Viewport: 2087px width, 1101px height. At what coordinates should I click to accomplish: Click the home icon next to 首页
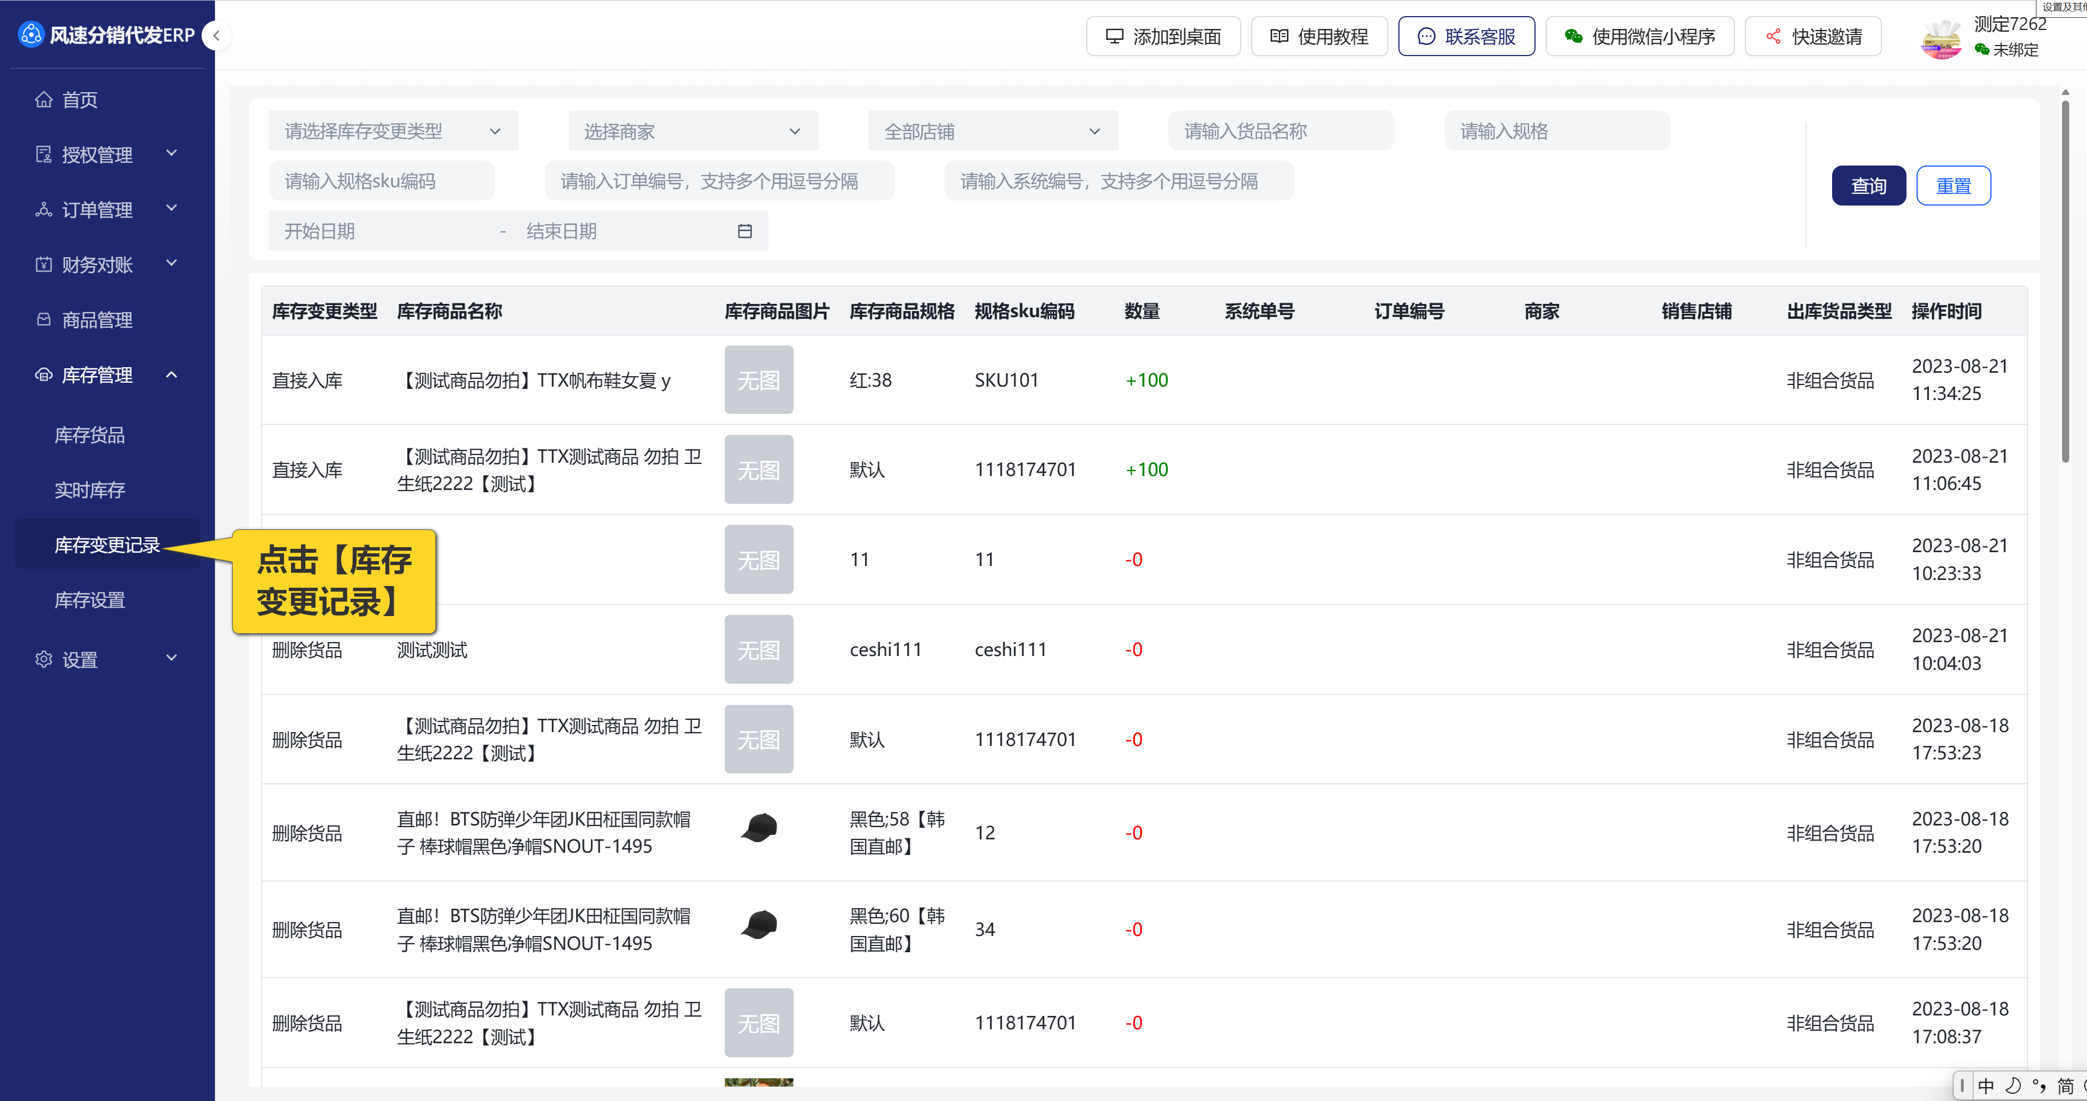[x=44, y=99]
